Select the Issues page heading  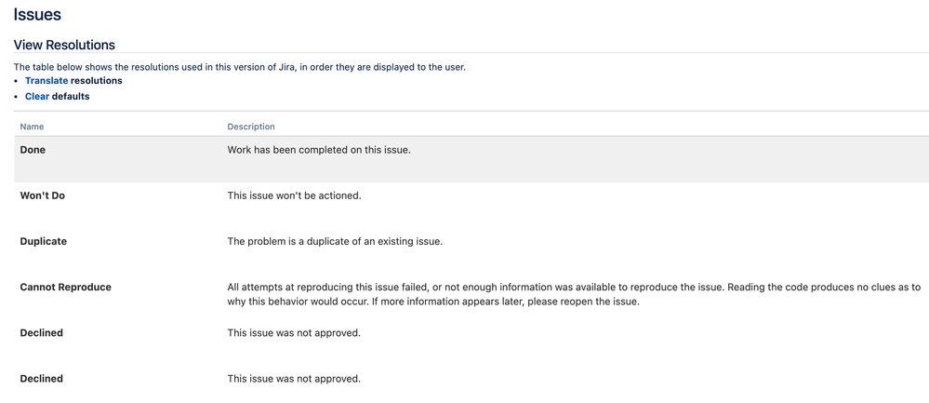(37, 14)
